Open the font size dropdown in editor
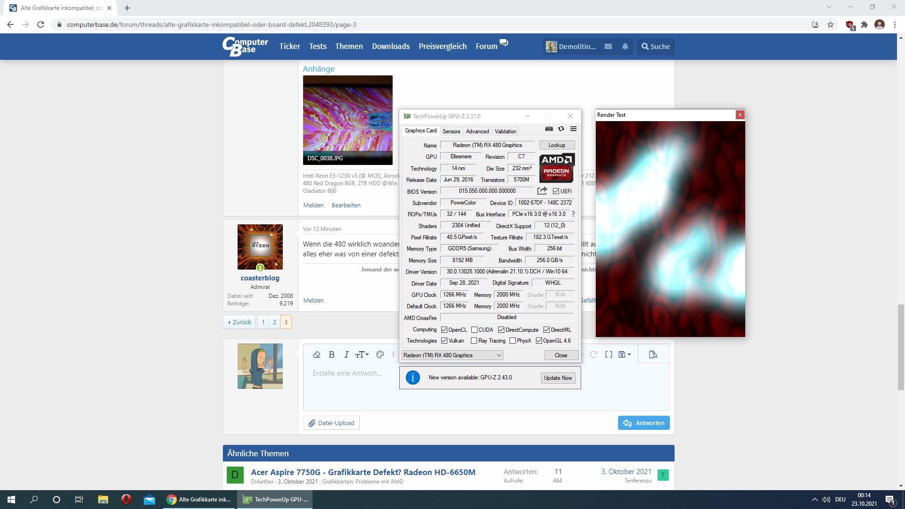This screenshot has width=905, height=509. (362, 354)
